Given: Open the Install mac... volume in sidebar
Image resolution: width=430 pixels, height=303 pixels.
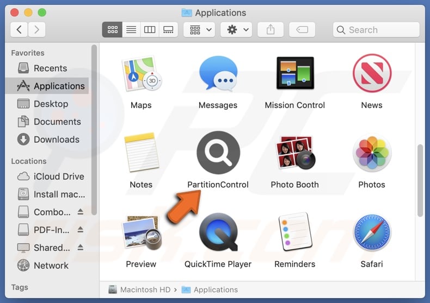Looking at the screenshot, I should [47, 194].
